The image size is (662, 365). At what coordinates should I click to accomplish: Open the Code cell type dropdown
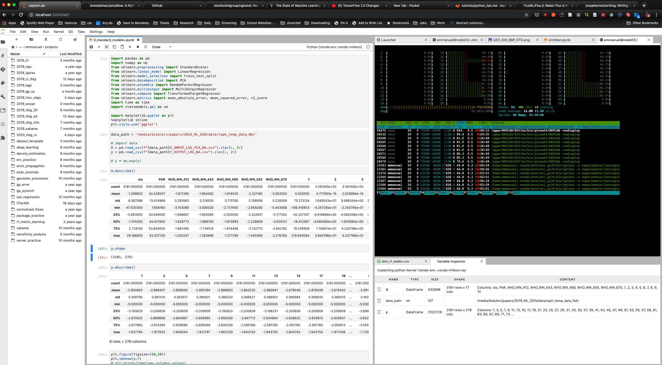point(161,47)
